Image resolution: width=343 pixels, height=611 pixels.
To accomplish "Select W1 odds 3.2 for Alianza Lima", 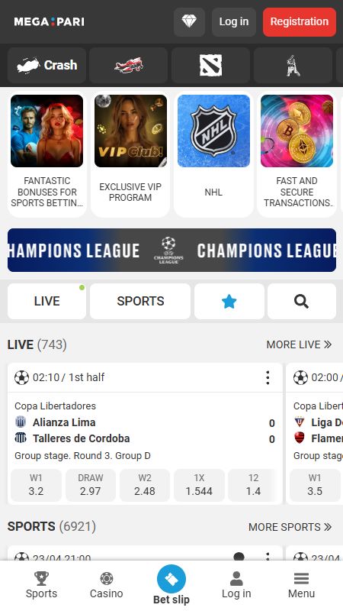I will click(x=36, y=485).
